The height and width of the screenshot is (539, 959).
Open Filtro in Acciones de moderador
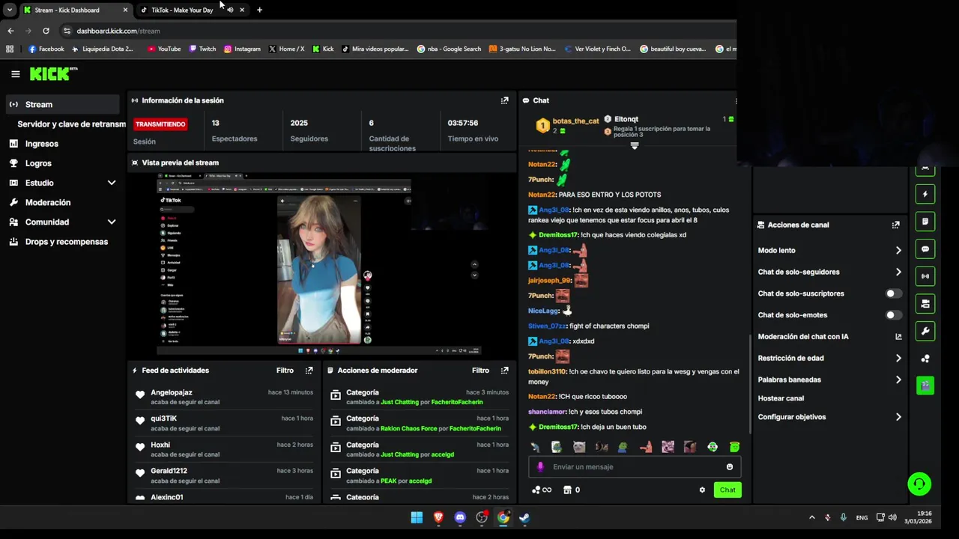pos(480,371)
